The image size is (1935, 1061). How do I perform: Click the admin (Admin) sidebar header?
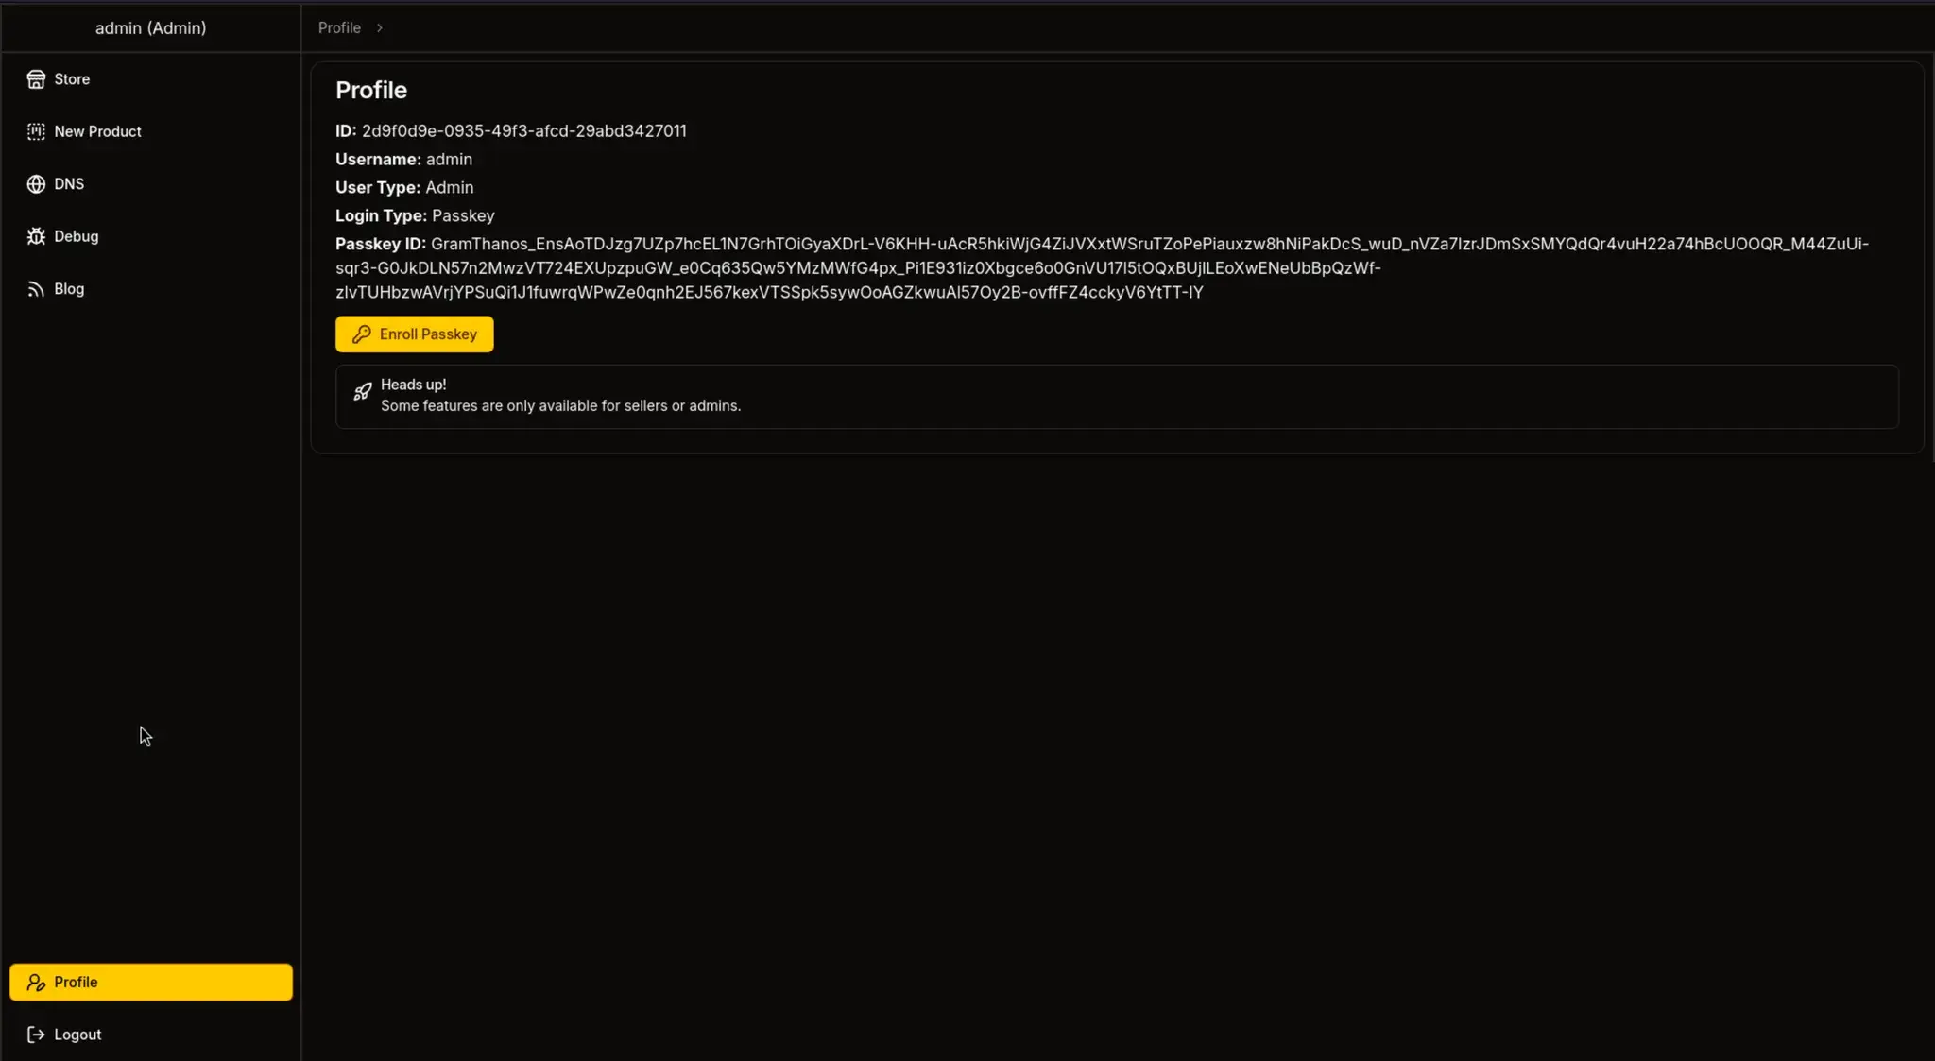pos(150,28)
